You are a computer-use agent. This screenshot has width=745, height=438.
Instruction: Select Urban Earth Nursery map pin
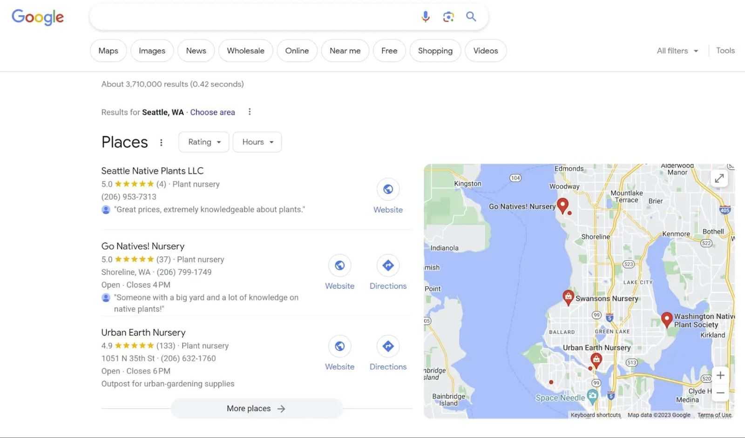point(596,360)
